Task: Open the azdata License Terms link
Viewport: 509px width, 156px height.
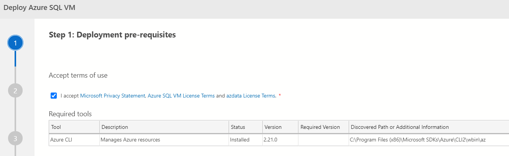Action: click(251, 96)
